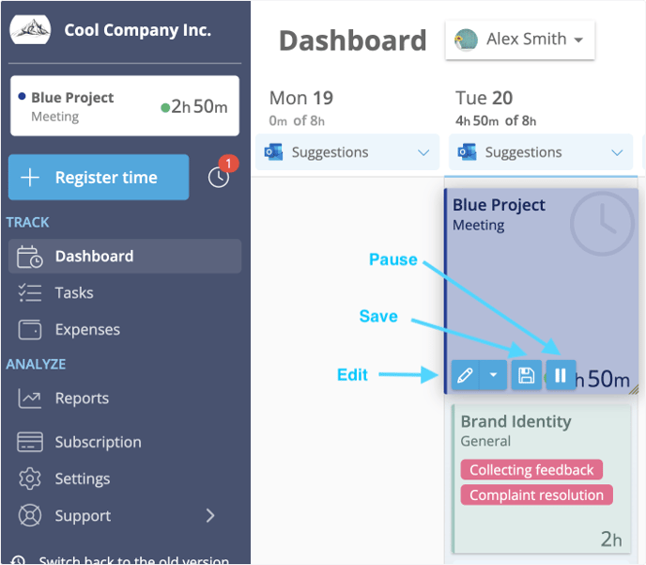
Task: Save the running timer with floppy disk icon
Action: pos(526,375)
